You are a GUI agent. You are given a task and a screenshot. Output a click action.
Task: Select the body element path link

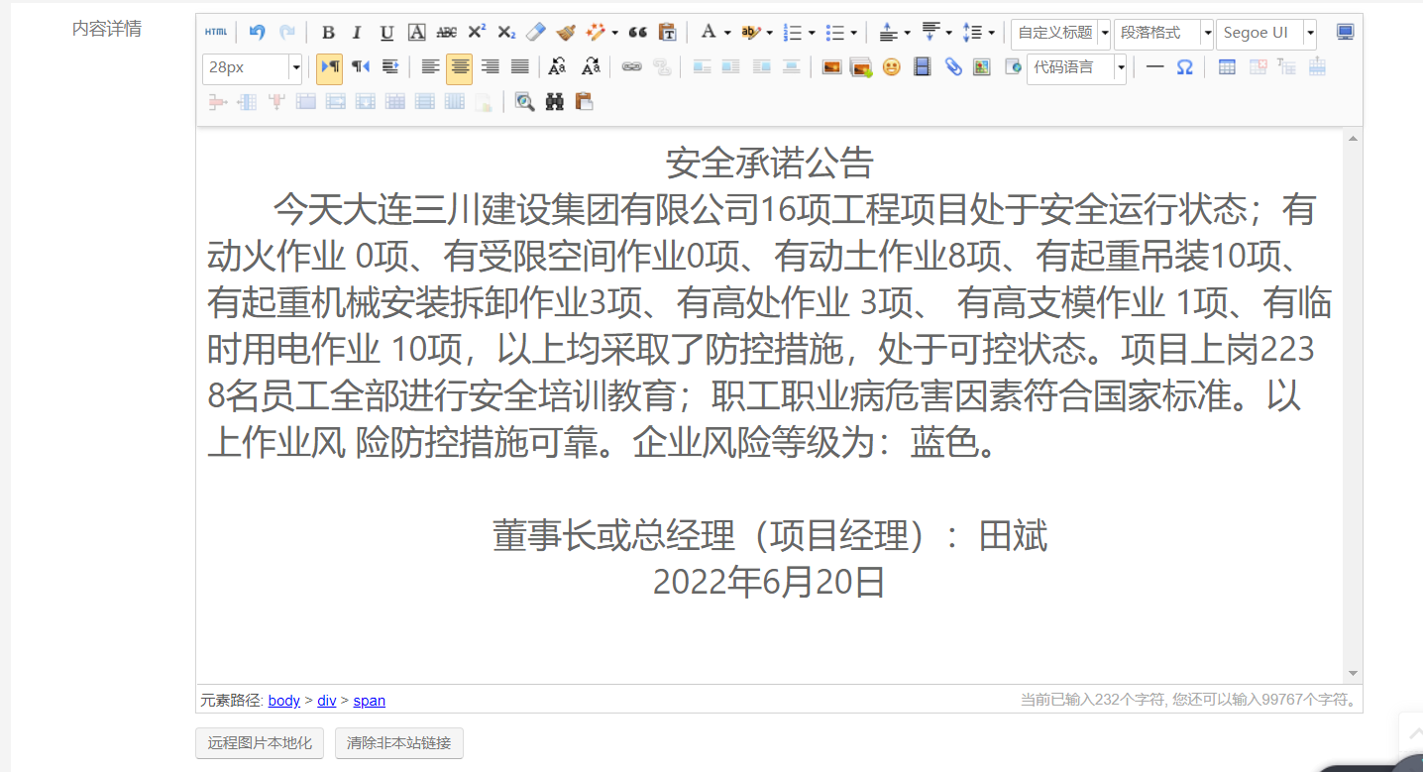(x=284, y=701)
